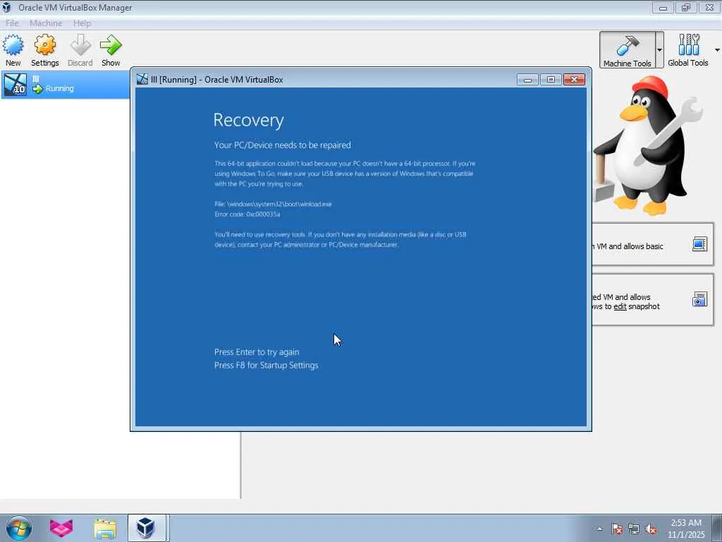The width and height of the screenshot is (722, 542).
Task: Expand the Global Tools dropdown arrow
Action: click(x=717, y=50)
